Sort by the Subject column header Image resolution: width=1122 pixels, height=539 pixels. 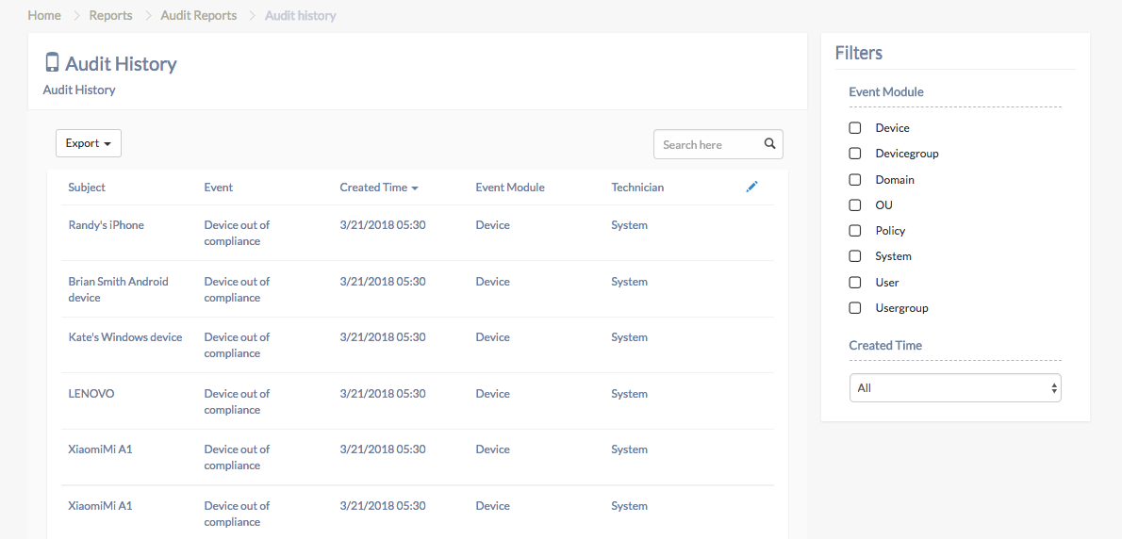(x=87, y=188)
